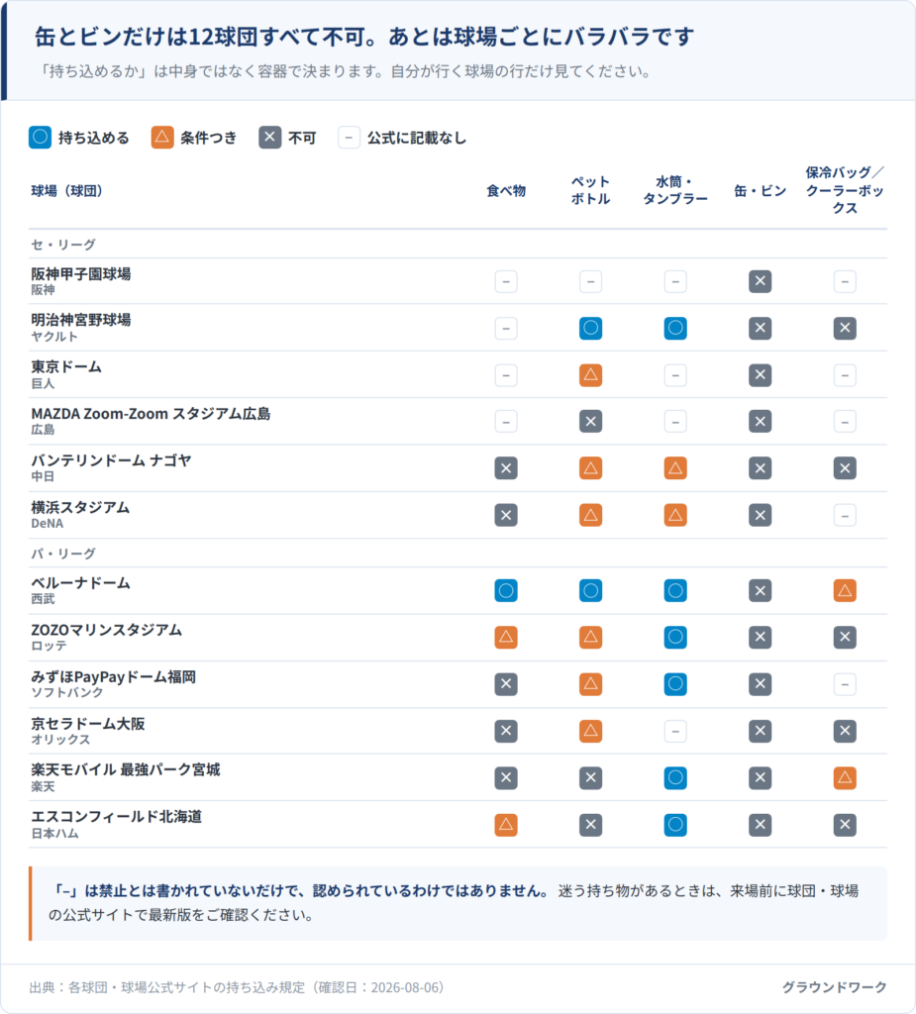Viewport: 916px width, 1014px height.
Task: Click ZOZOマリンスタジアム 保冷バッグ X icon
Action: point(845,637)
